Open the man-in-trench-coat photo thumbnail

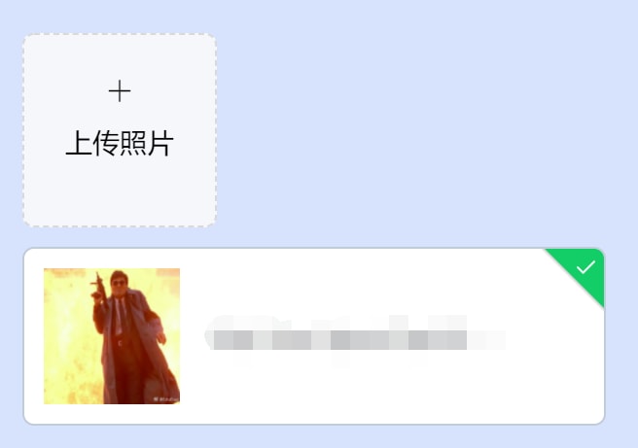coord(112,336)
